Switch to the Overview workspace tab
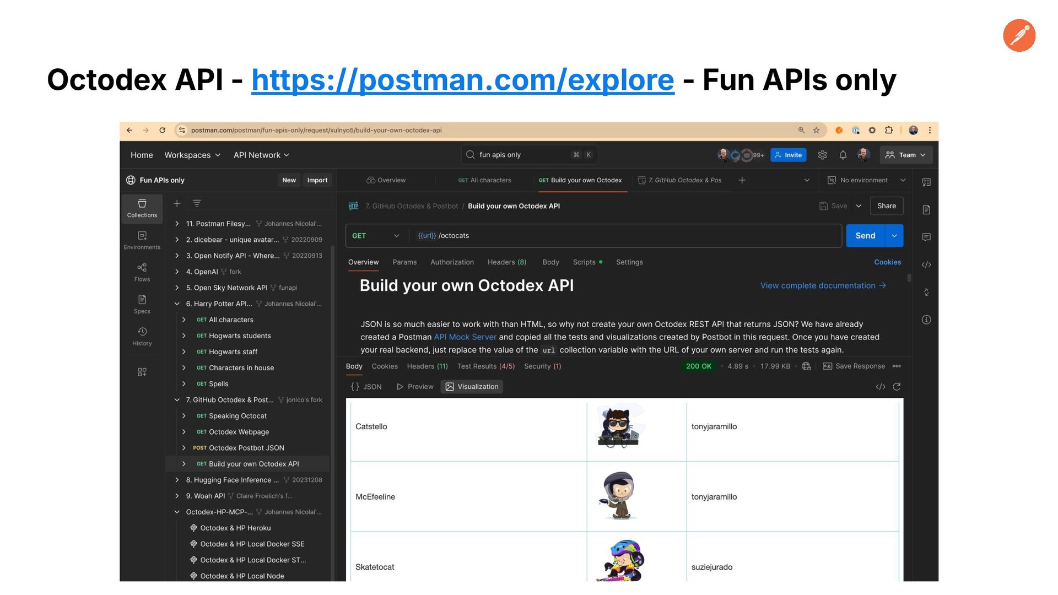The height and width of the screenshot is (595, 1058). (x=386, y=180)
